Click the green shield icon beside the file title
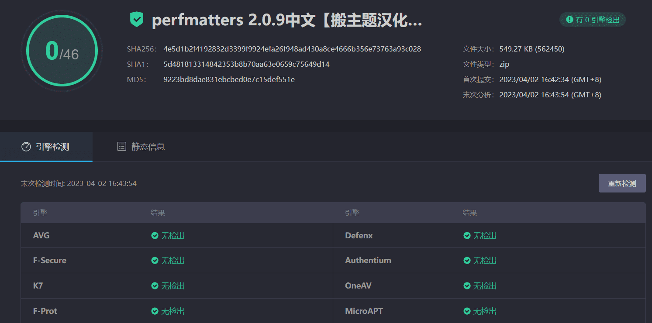This screenshot has height=323, width=652. click(137, 20)
